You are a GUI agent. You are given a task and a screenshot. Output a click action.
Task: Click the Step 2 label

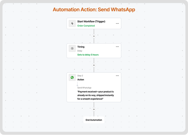point(80,75)
